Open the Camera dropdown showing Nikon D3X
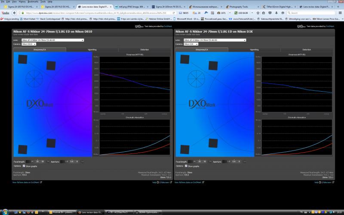The height and width of the screenshot is (215, 344). tap(191, 44)
